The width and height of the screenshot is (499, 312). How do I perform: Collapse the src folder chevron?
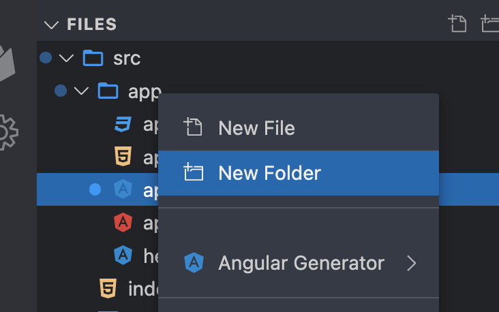[x=66, y=58]
